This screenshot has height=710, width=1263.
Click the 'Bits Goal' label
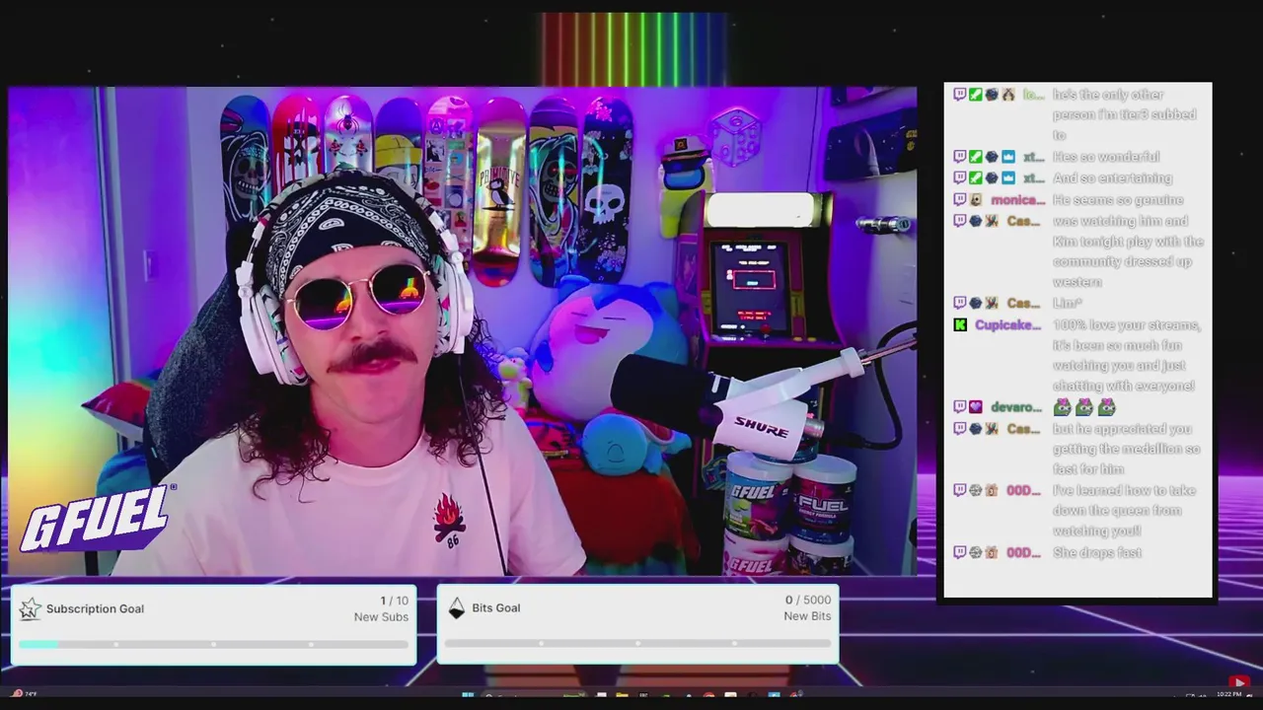(495, 607)
